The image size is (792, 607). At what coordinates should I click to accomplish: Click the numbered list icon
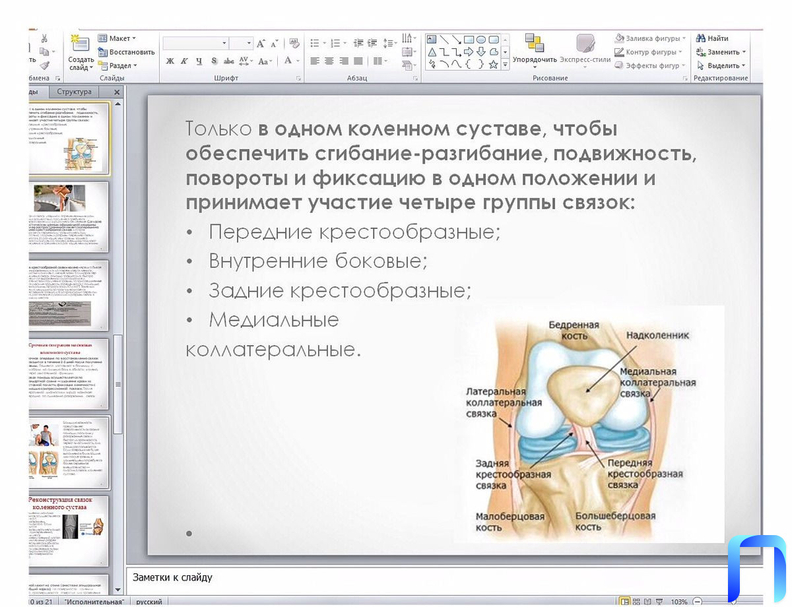337,44
